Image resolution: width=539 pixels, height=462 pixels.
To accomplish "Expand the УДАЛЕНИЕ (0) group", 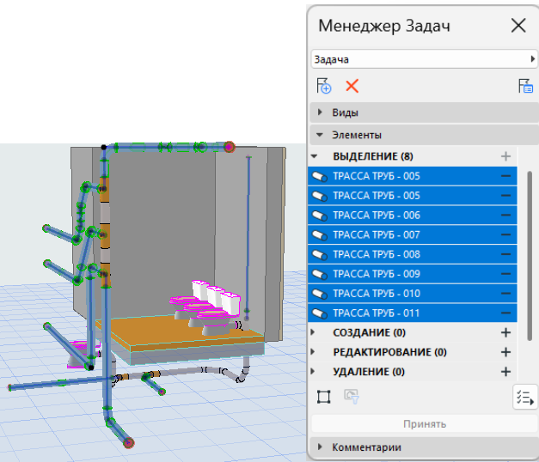I will (313, 371).
